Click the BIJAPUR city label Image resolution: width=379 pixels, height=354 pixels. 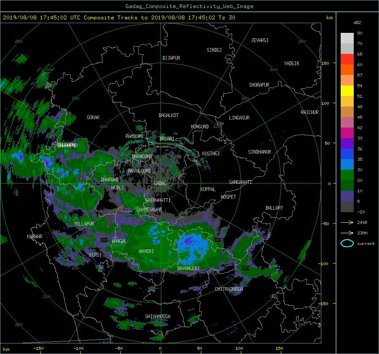171,58
